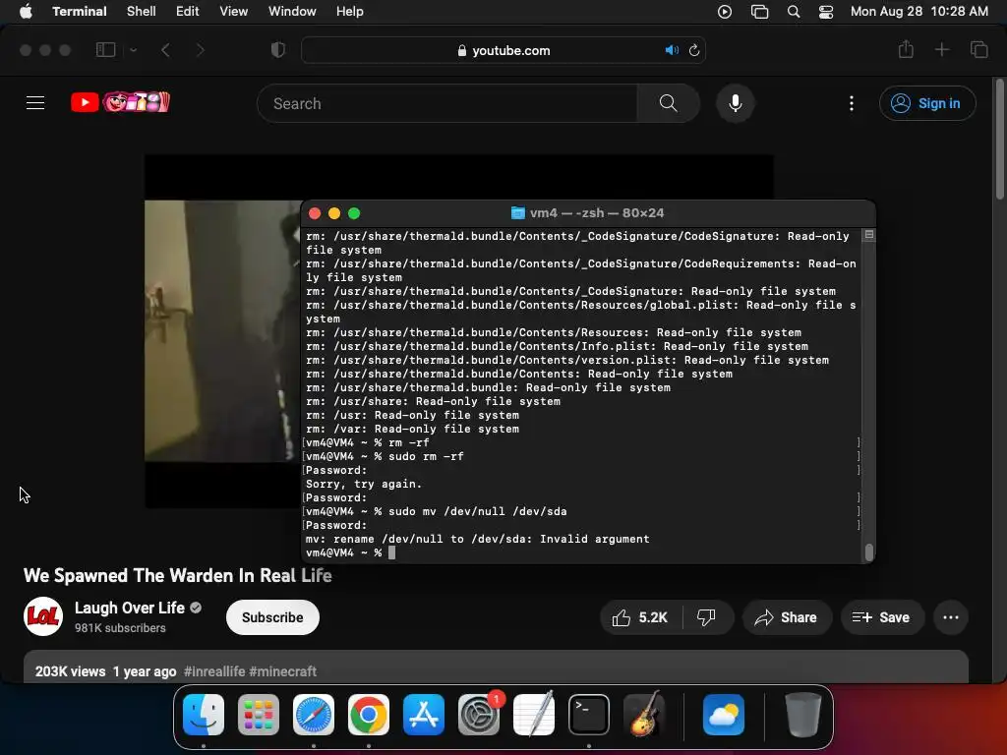
Task: Open Launchpad from the Dock
Action: point(259,715)
